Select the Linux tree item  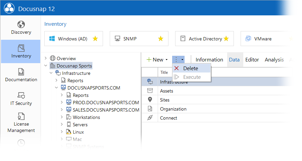pos(78,132)
